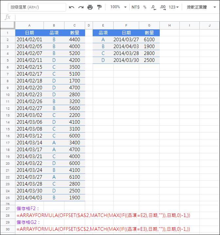
Task: Select column H header
Action: click(170, 26)
